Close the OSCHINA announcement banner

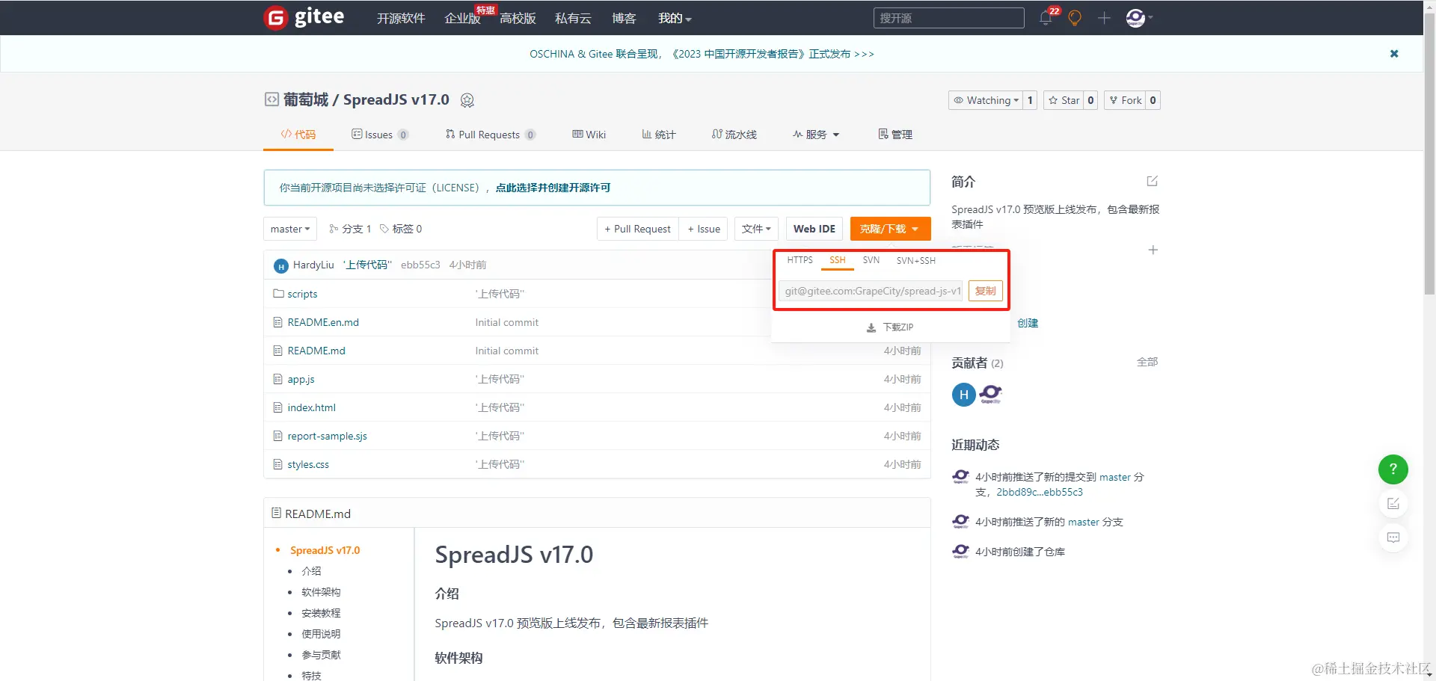(x=1394, y=54)
